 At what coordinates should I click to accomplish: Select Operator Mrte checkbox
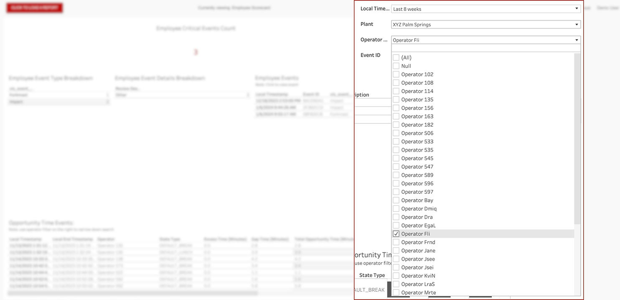(396, 292)
